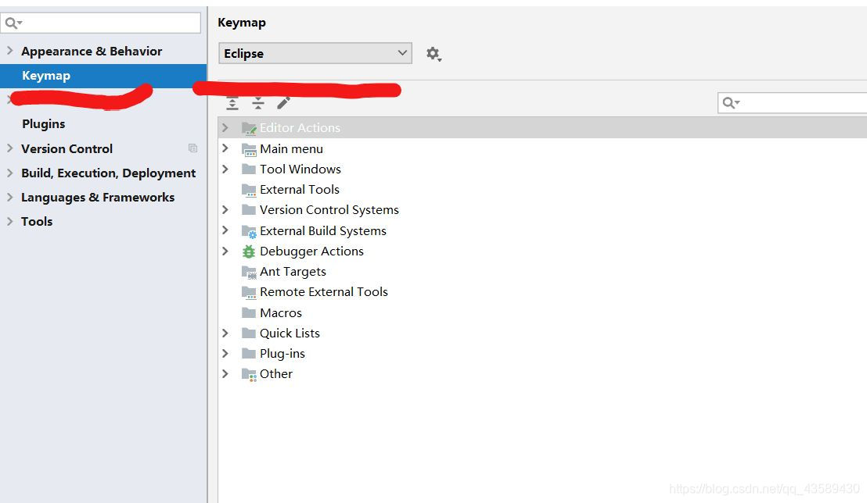This screenshot has height=503, width=867.
Task: Click the External Tools folder icon
Action: [249, 190]
